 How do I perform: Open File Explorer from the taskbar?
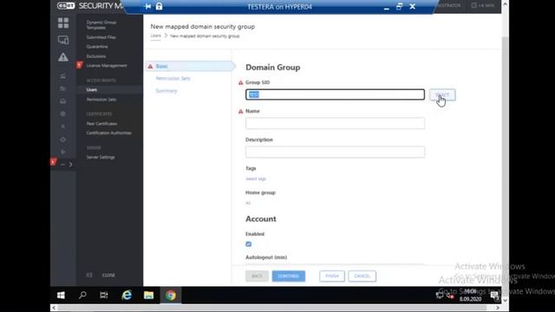[148, 295]
